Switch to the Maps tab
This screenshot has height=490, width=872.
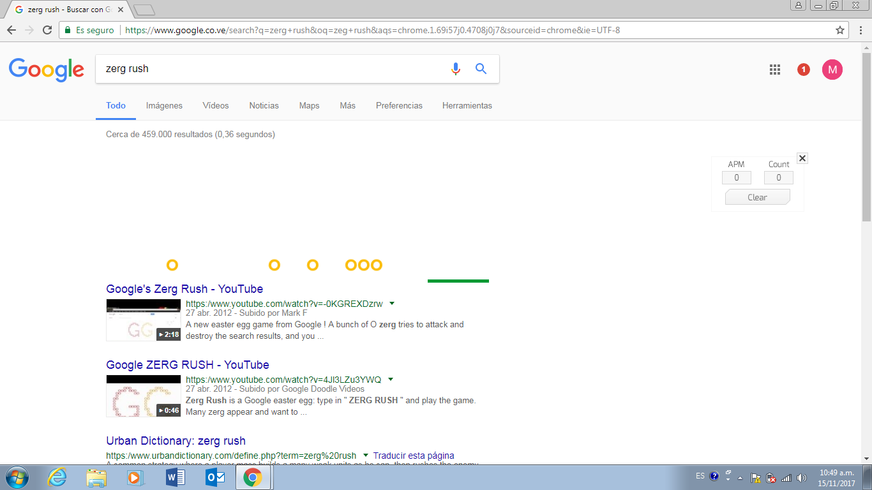pyautogui.click(x=309, y=106)
